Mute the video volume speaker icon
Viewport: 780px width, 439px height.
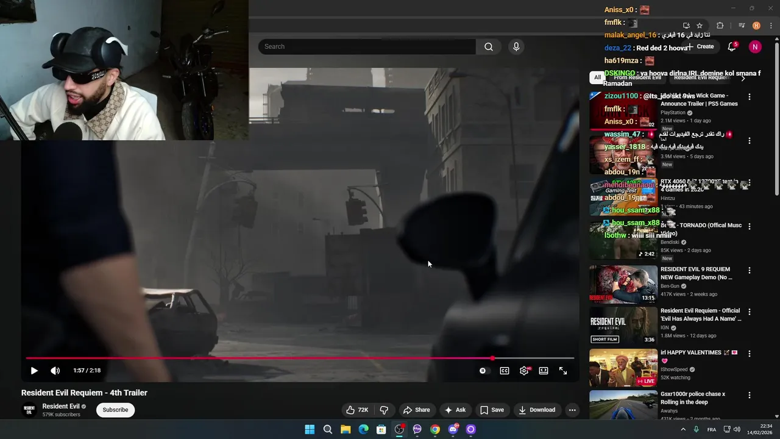[x=55, y=371]
